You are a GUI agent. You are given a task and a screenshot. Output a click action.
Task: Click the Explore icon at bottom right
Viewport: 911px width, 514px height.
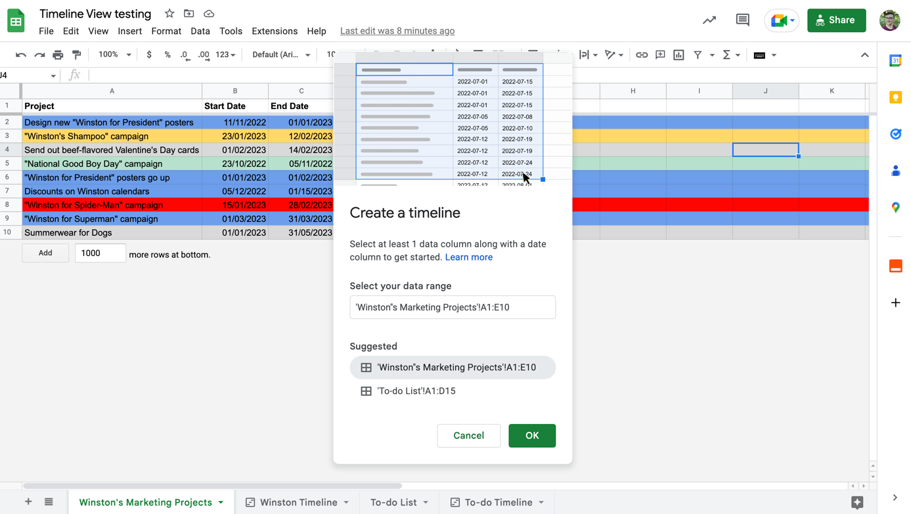857,502
